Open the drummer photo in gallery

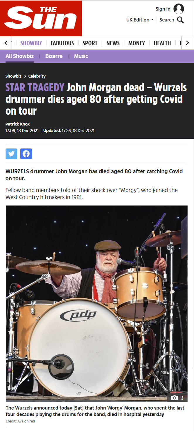coord(97,303)
